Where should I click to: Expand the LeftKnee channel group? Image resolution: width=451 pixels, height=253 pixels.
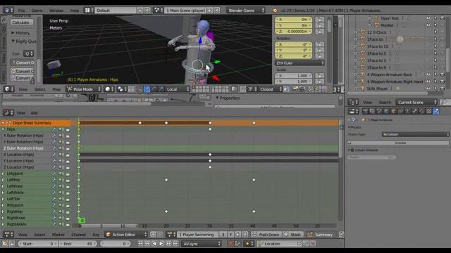3,186
